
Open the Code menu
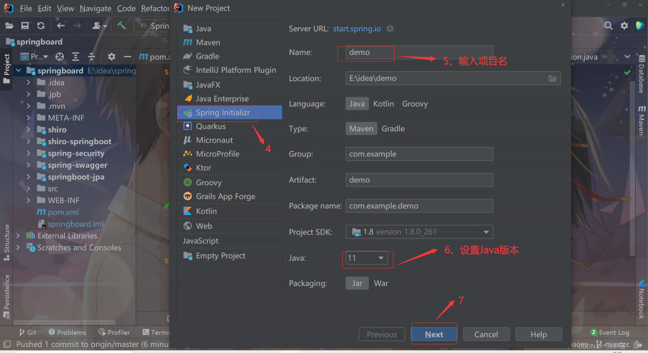click(126, 8)
